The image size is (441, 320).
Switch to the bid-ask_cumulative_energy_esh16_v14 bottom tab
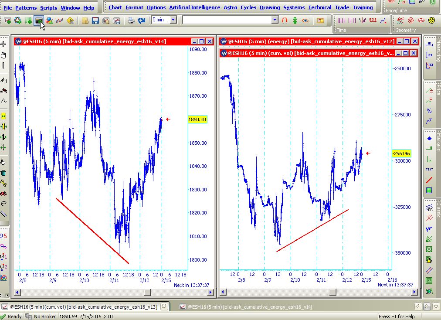click(246, 307)
